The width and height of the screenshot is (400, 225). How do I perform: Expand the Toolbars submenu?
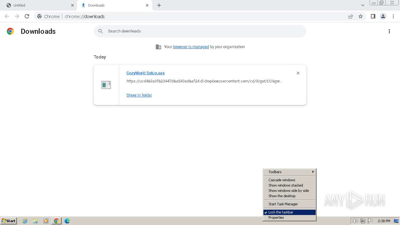click(289, 172)
